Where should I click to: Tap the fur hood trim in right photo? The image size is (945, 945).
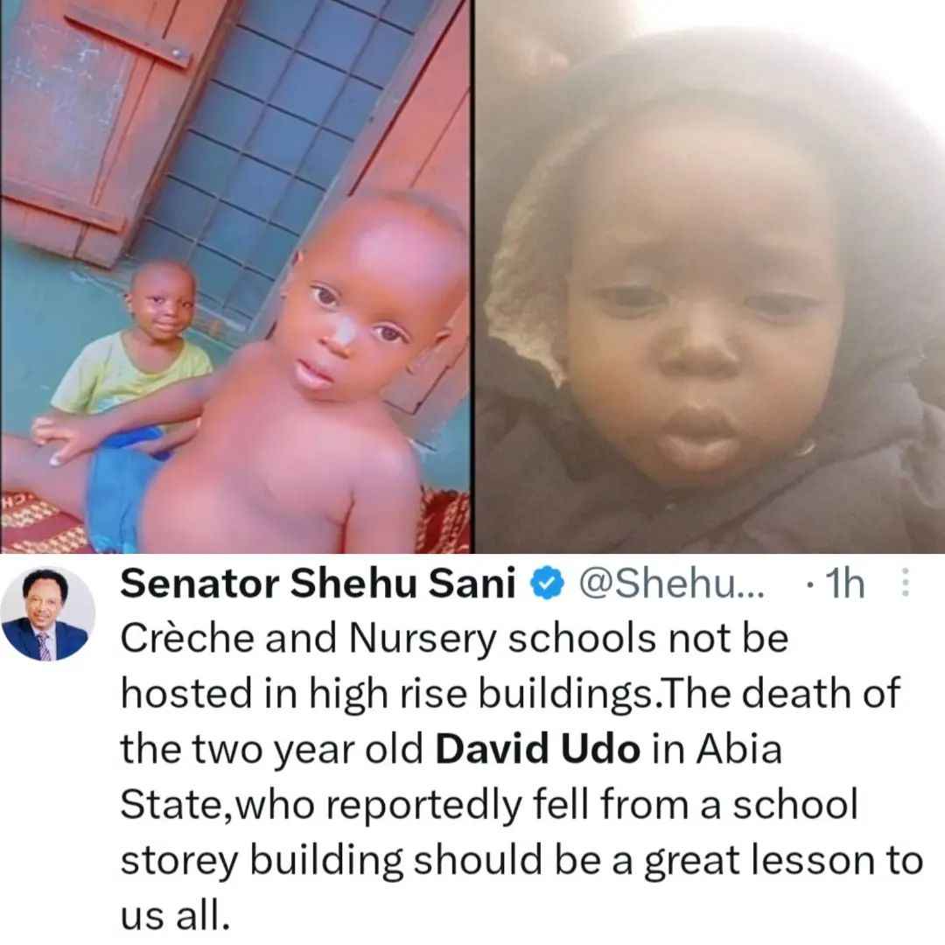tap(530, 253)
